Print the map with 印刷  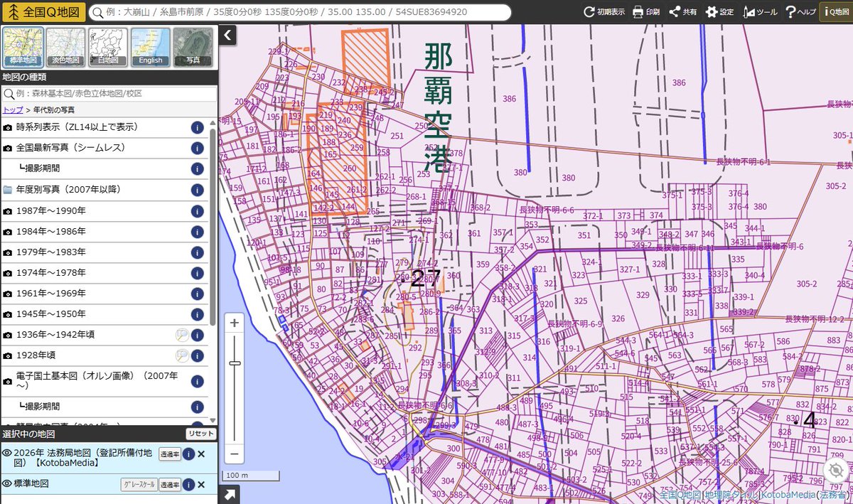tap(645, 12)
